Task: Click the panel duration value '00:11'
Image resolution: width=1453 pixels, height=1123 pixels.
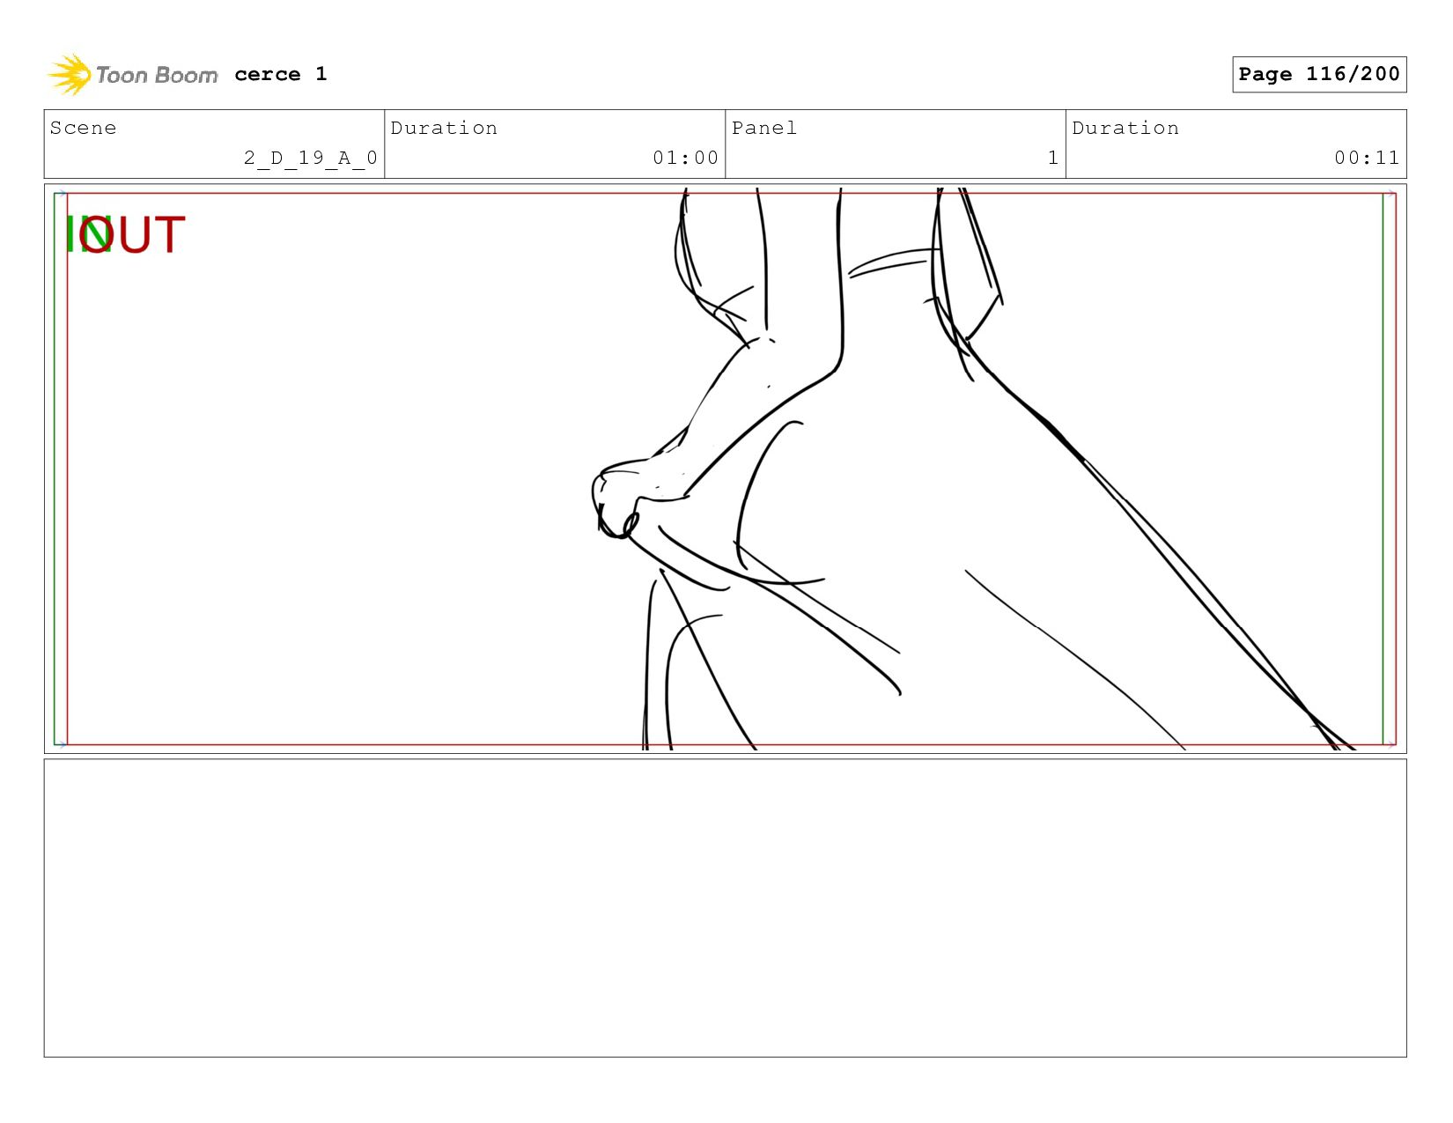Action: coord(1367,158)
